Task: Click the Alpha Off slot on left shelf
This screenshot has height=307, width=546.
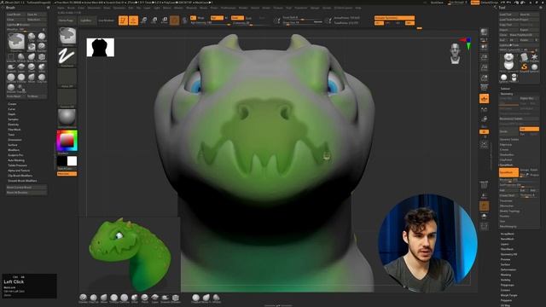Action: (x=67, y=78)
